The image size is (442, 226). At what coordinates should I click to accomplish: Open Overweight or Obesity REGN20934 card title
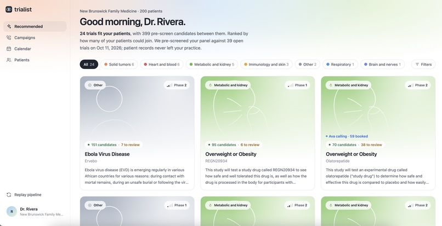pyautogui.click(x=231, y=154)
